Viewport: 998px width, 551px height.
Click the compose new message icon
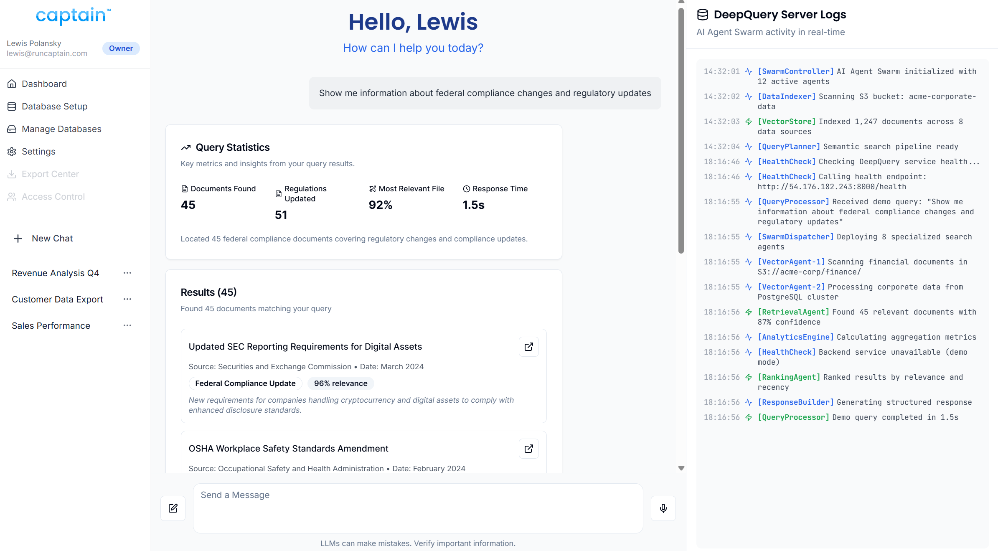pos(173,508)
